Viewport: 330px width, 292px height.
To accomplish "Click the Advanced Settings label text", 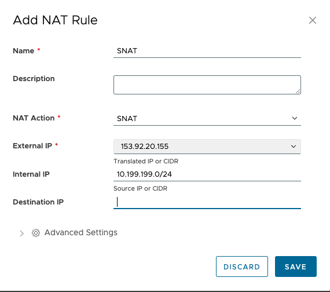I will coord(81,232).
